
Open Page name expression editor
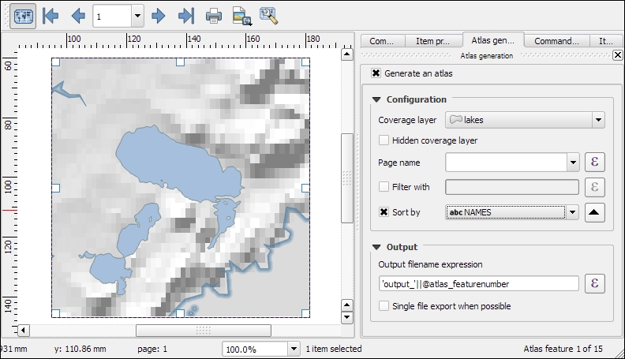click(x=595, y=163)
